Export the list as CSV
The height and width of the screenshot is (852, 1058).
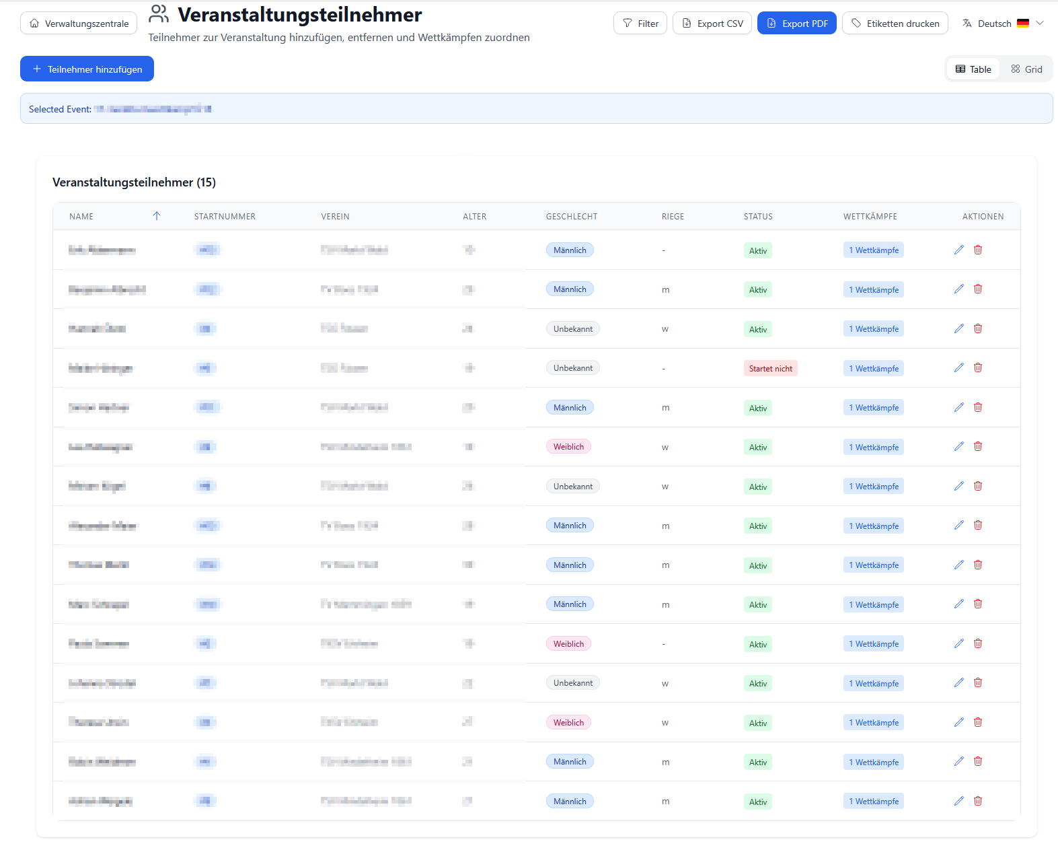pyautogui.click(x=712, y=24)
